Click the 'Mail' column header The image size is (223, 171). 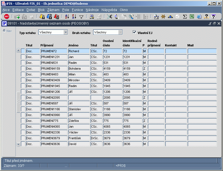click(x=190, y=45)
